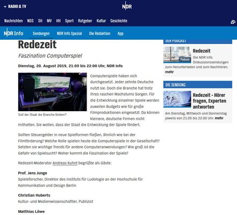Select the Ratgeber menu item
The image size is (237, 215).
click(85, 21)
